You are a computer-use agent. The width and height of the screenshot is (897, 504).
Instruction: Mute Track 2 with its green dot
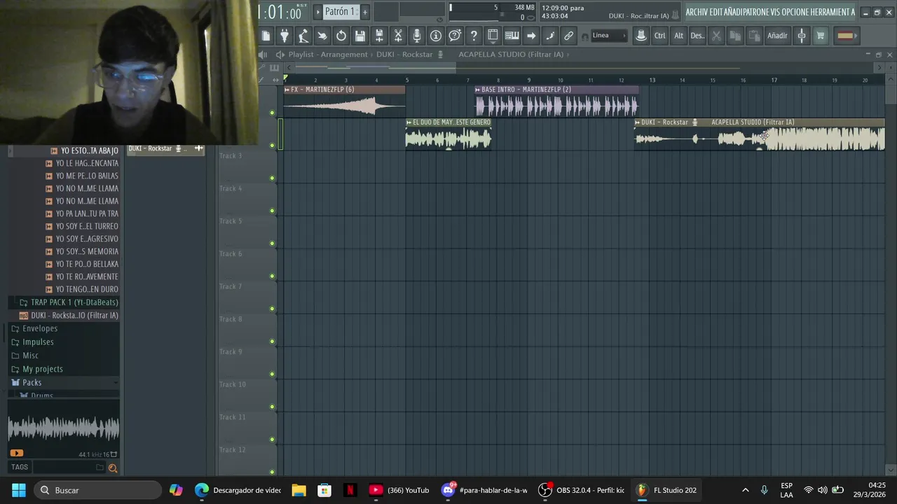click(x=272, y=145)
